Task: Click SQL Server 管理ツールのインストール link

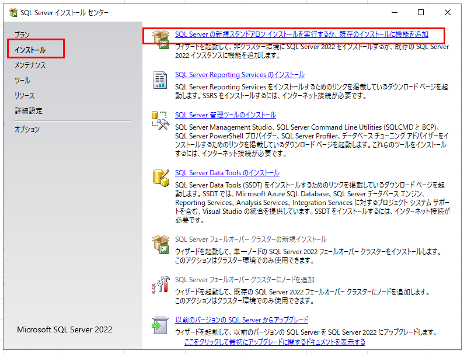Action: coord(225,115)
